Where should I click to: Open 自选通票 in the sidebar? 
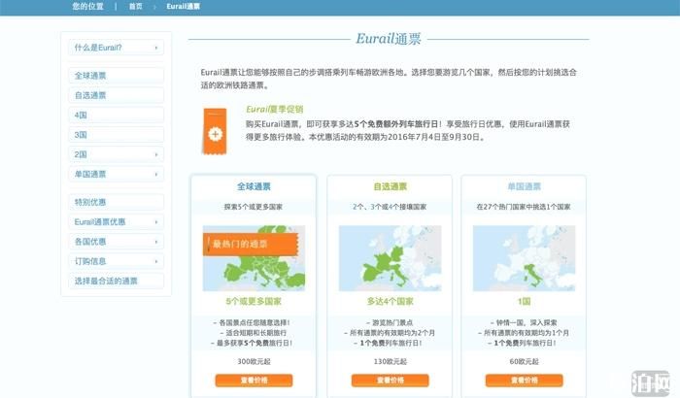pyautogui.click(x=116, y=95)
